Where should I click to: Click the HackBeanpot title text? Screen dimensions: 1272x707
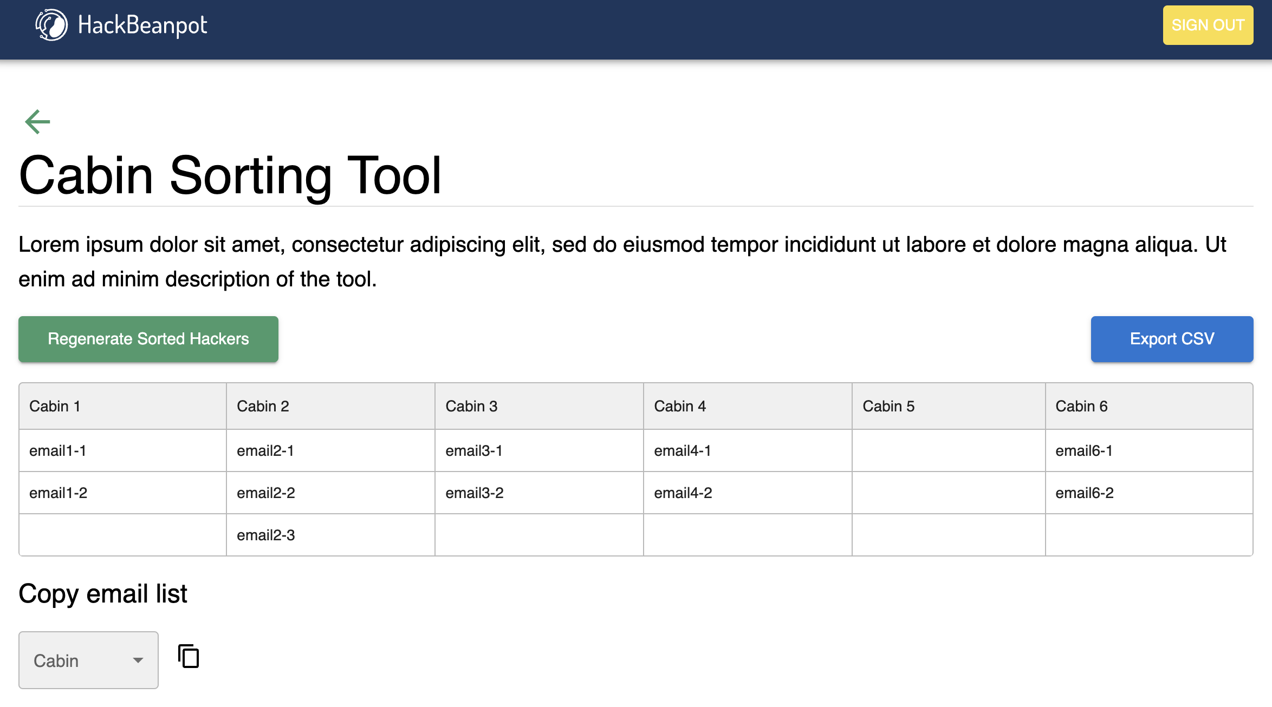click(142, 25)
